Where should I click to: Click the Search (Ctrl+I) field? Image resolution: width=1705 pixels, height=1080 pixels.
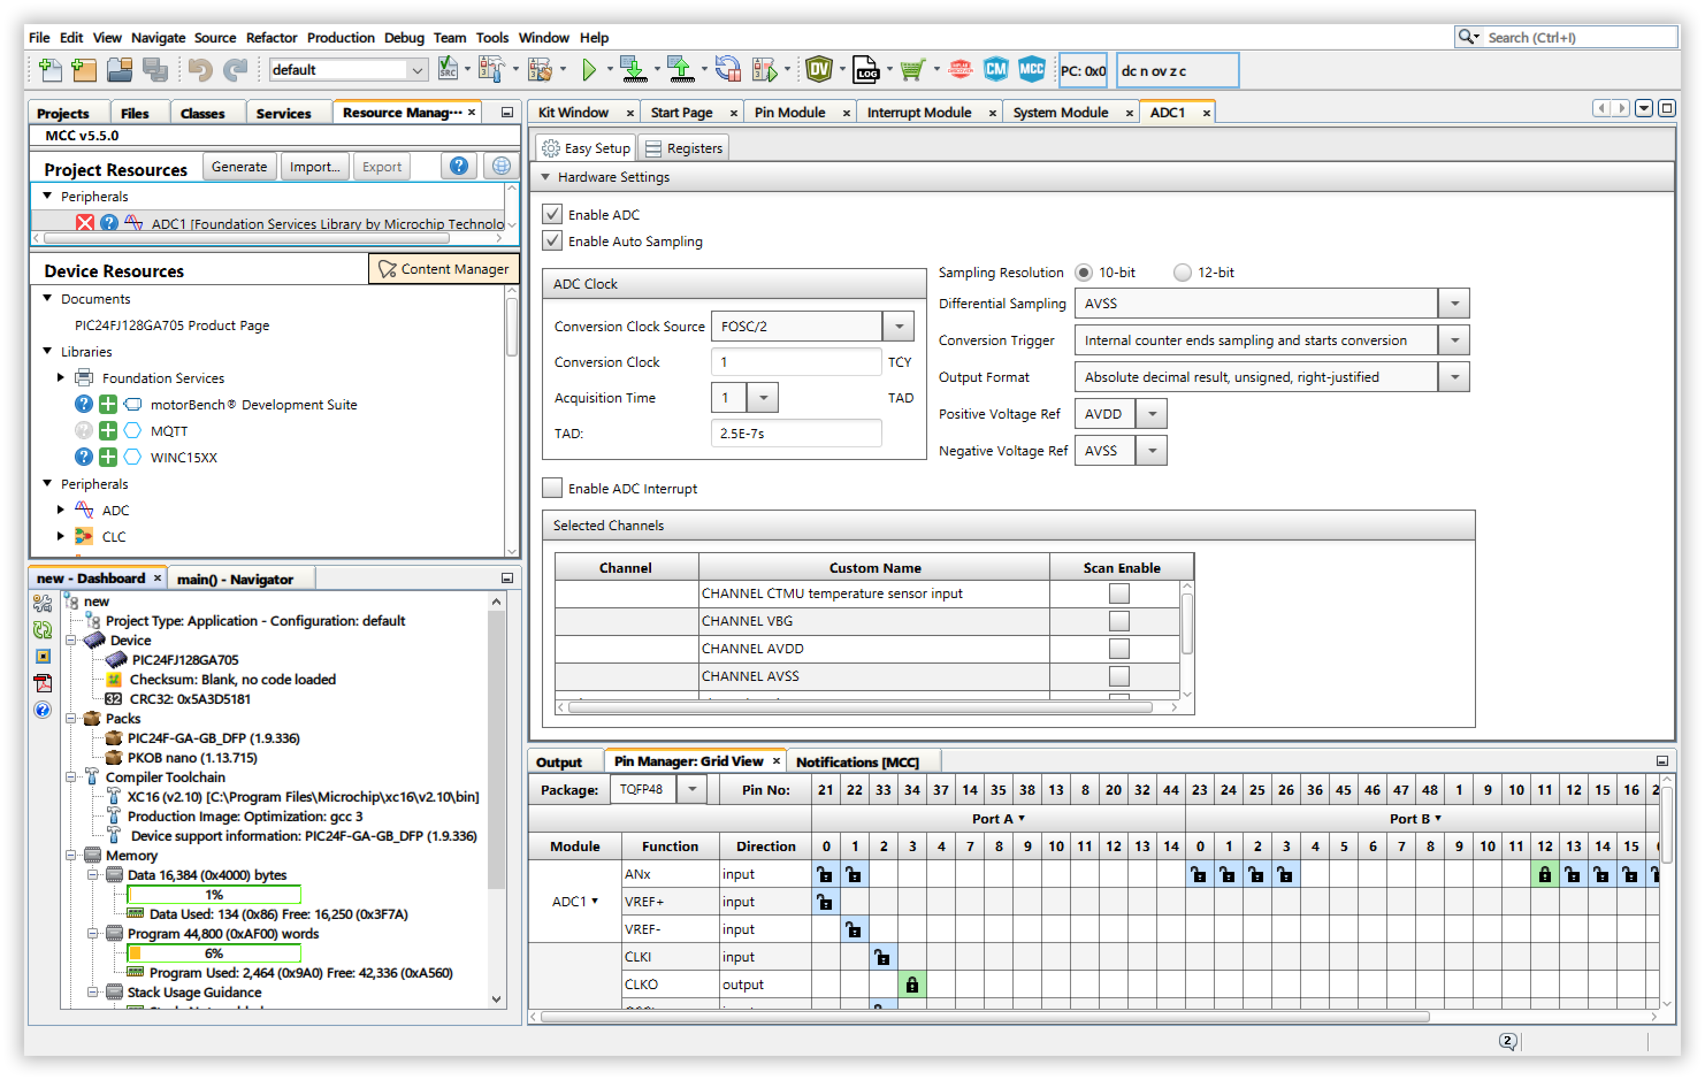point(1580,37)
